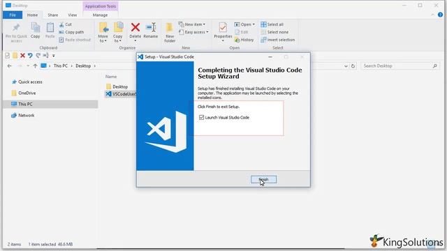Expand the address bar history dropdown
This screenshot has width=447, height=251.
[346, 66]
